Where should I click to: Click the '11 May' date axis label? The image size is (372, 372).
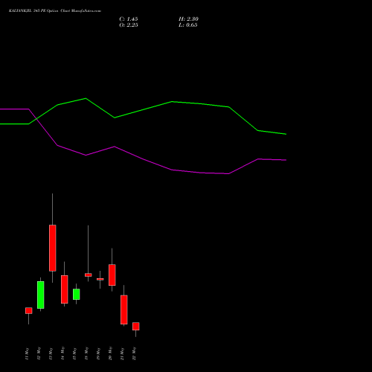(x=27, y=353)
